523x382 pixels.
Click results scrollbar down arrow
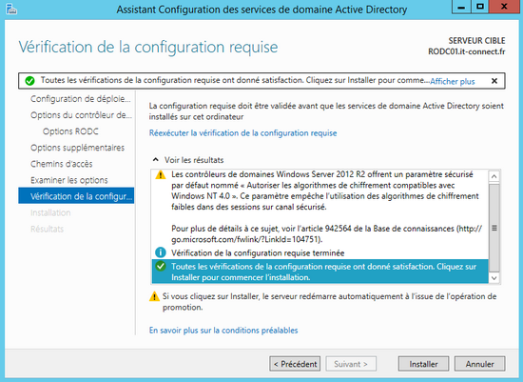494,278
